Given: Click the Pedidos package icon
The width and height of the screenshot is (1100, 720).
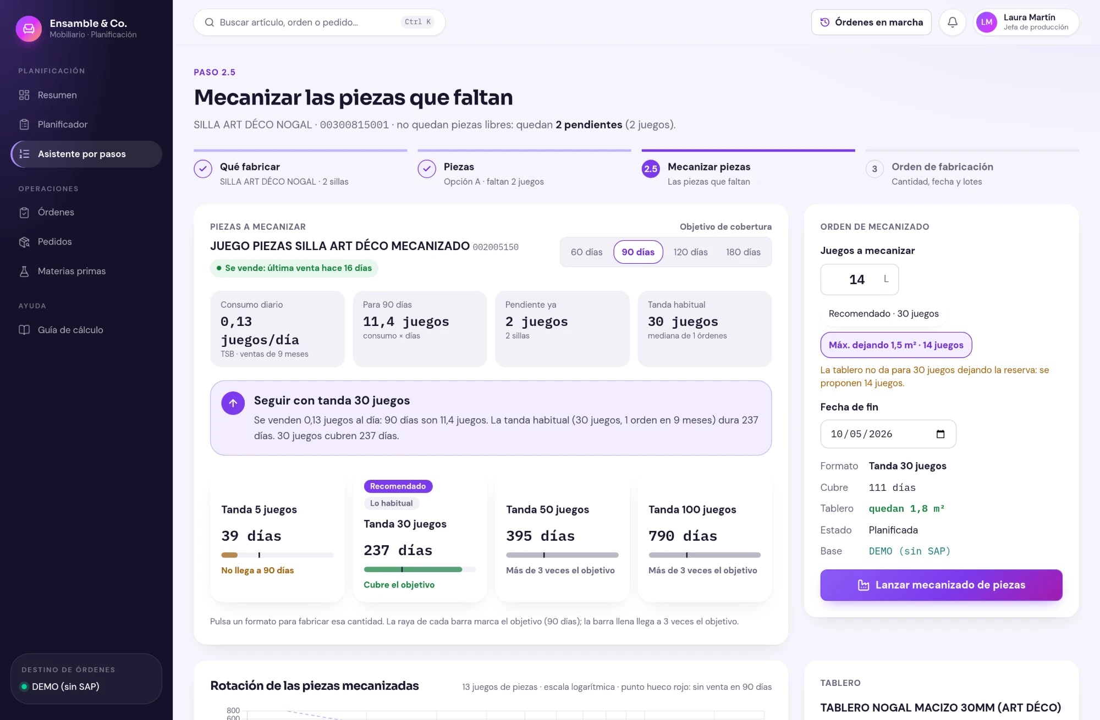Looking at the screenshot, I should (x=24, y=242).
